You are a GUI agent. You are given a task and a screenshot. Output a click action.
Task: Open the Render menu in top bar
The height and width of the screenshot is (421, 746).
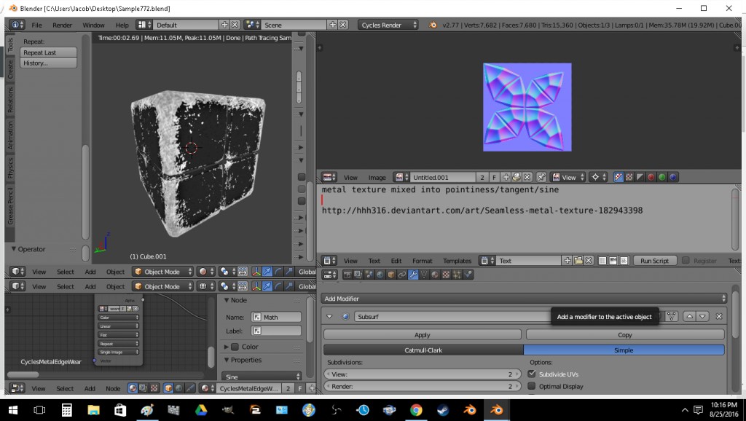pyautogui.click(x=62, y=25)
